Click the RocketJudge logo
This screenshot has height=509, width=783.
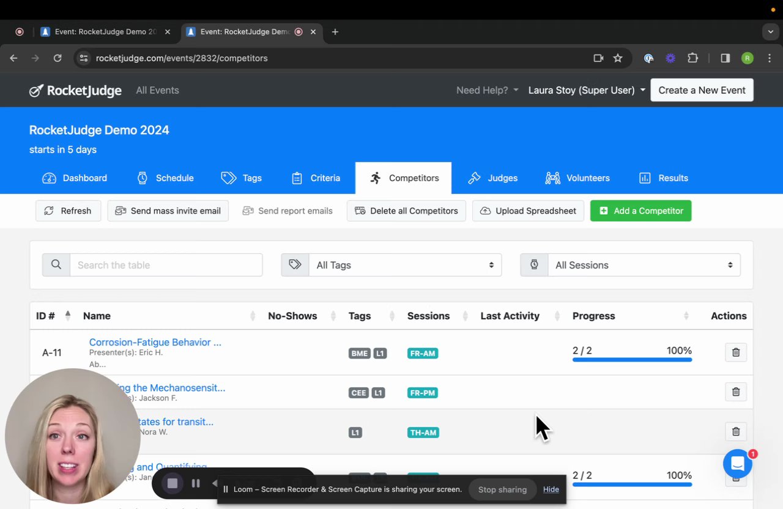(75, 91)
